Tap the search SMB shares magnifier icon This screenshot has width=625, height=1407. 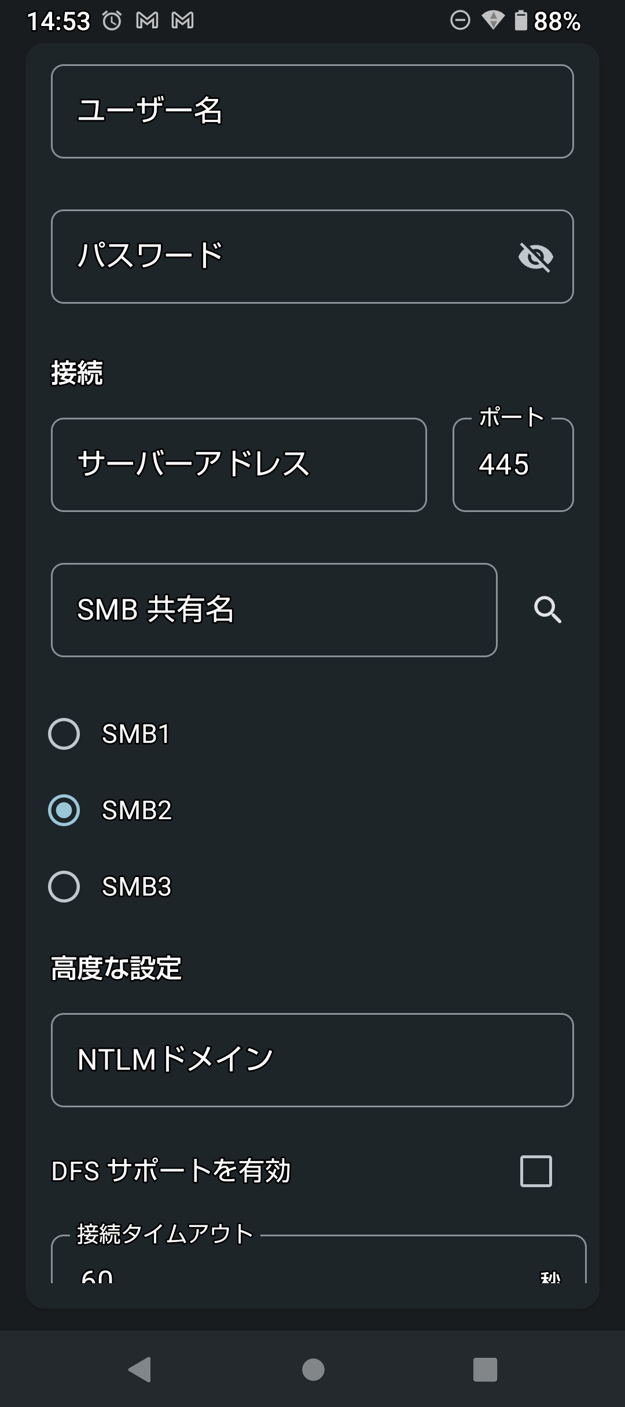coord(547,610)
